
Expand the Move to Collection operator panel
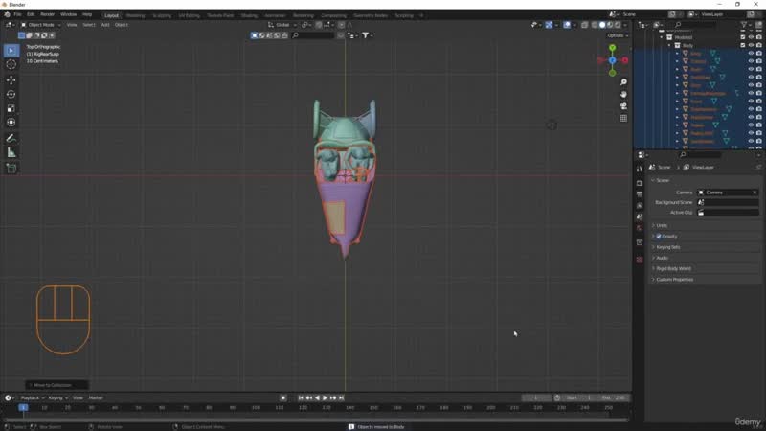coord(56,386)
